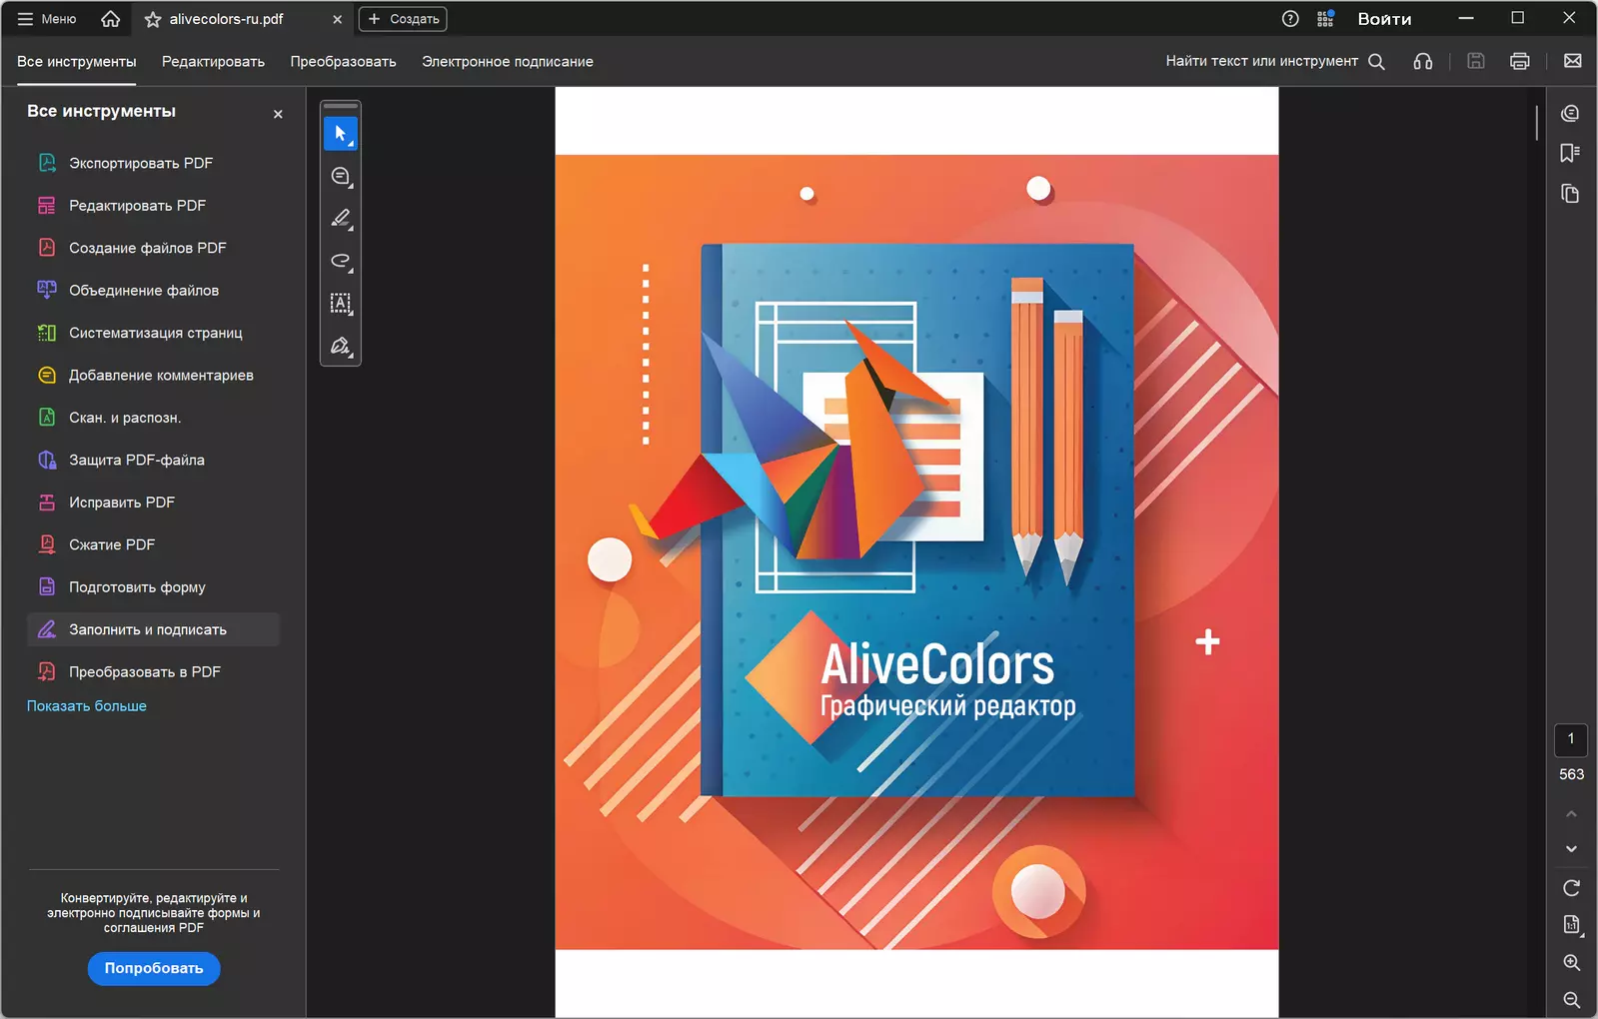Choose the Select arrow tool
The height and width of the screenshot is (1019, 1598).
point(341,134)
